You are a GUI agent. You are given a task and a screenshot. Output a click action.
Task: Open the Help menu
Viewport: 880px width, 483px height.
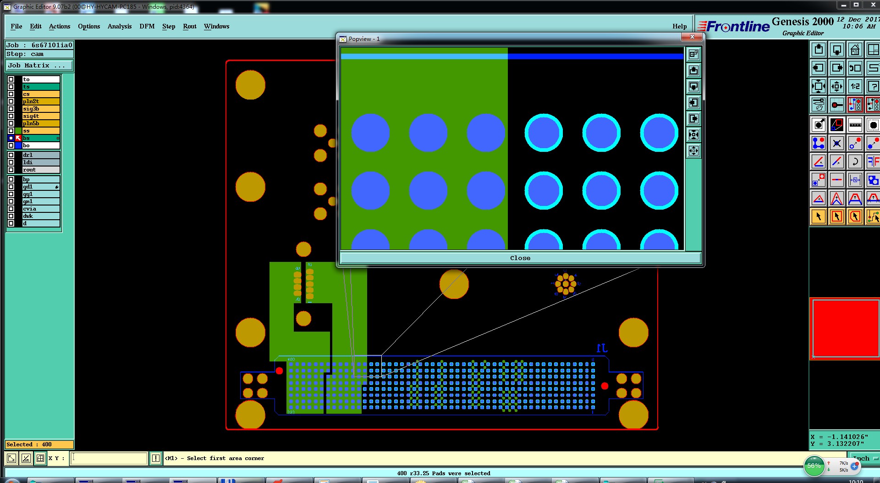click(680, 26)
